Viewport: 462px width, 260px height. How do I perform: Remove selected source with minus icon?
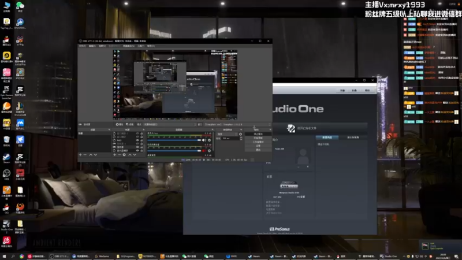point(120,154)
